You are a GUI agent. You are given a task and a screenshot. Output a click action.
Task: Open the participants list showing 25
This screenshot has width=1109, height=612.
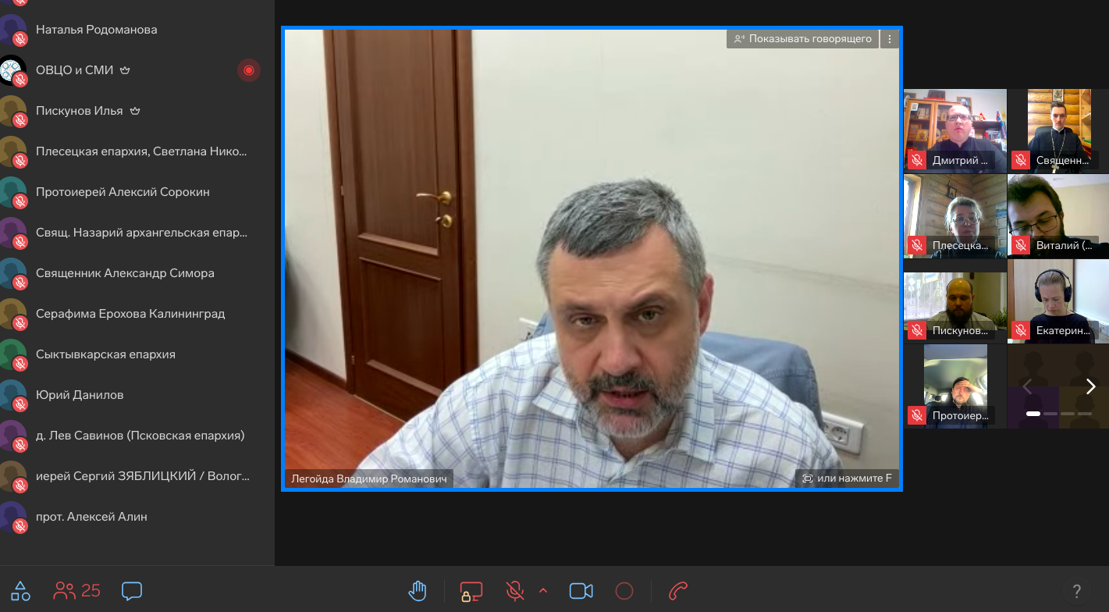coord(77,591)
